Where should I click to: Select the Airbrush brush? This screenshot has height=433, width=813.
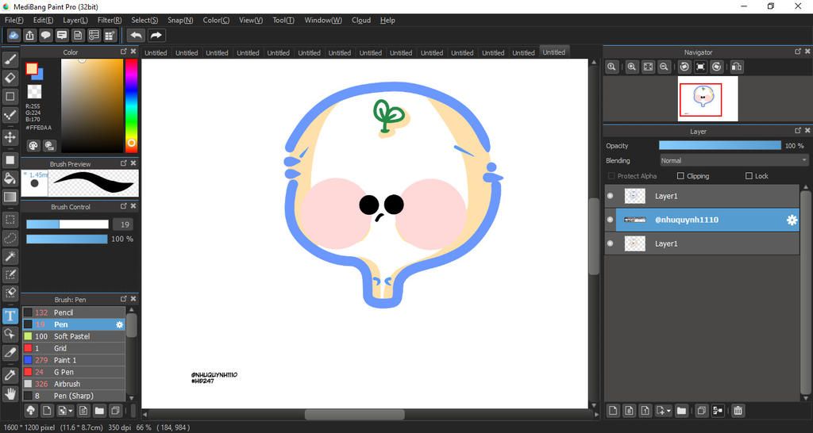[74, 385]
